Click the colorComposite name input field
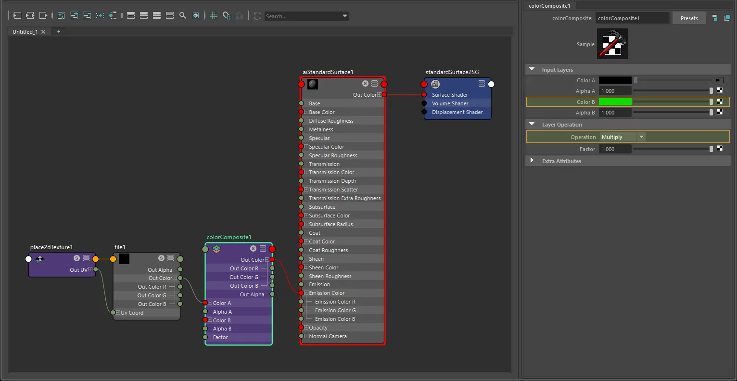Image resolution: width=737 pixels, height=381 pixels. pos(632,18)
